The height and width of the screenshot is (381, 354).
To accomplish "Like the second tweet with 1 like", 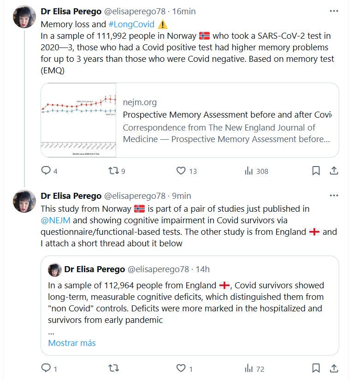I will [x=181, y=368].
